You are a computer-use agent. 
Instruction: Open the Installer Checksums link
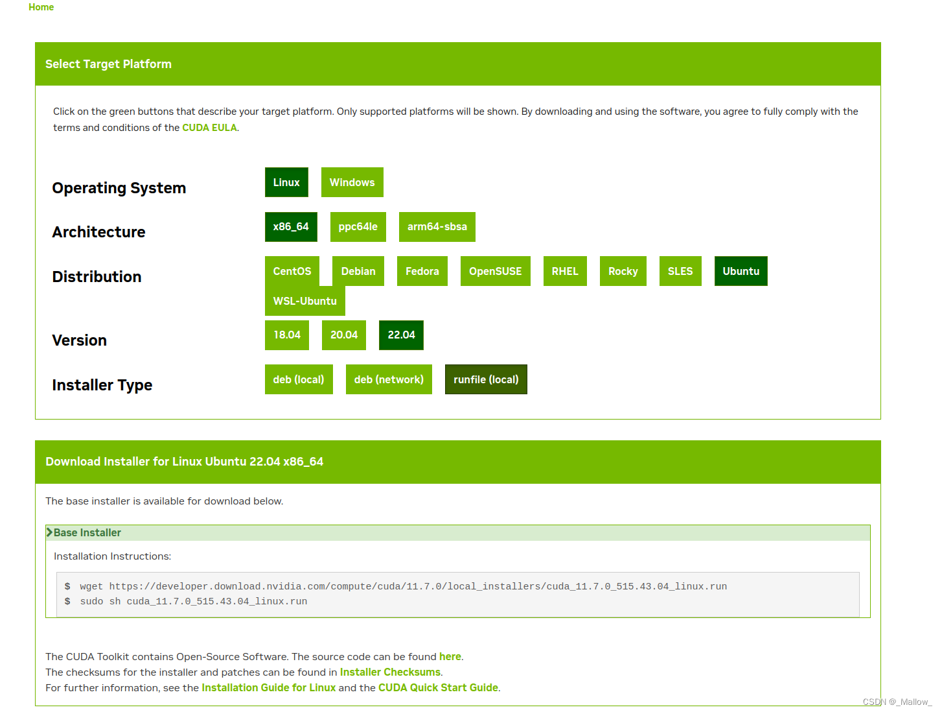[390, 672]
